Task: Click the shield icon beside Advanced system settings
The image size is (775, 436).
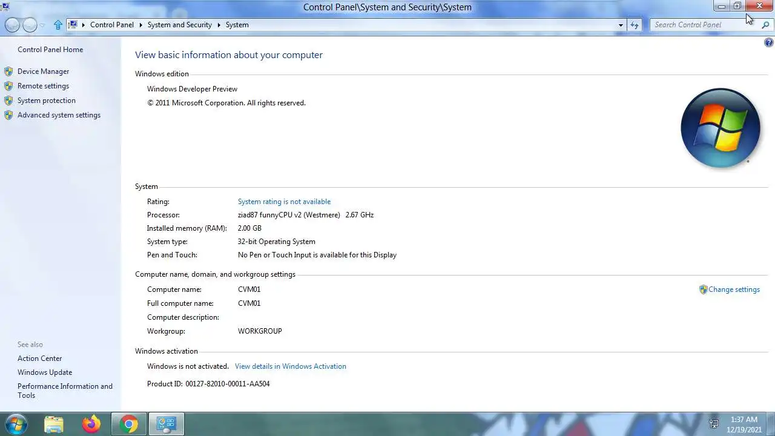Action: 8,115
